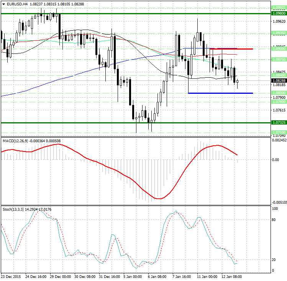Click the red MACD signal line trough

coord(160,198)
